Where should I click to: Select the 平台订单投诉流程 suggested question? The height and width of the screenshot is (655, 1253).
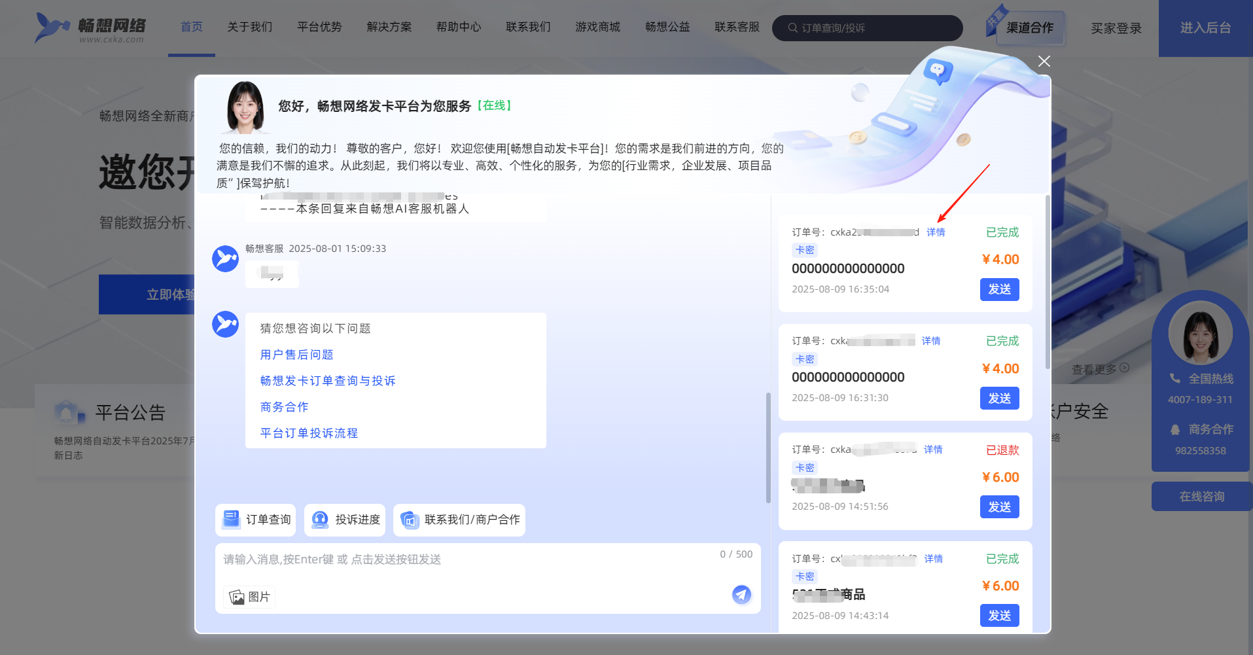tap(309, 433)
